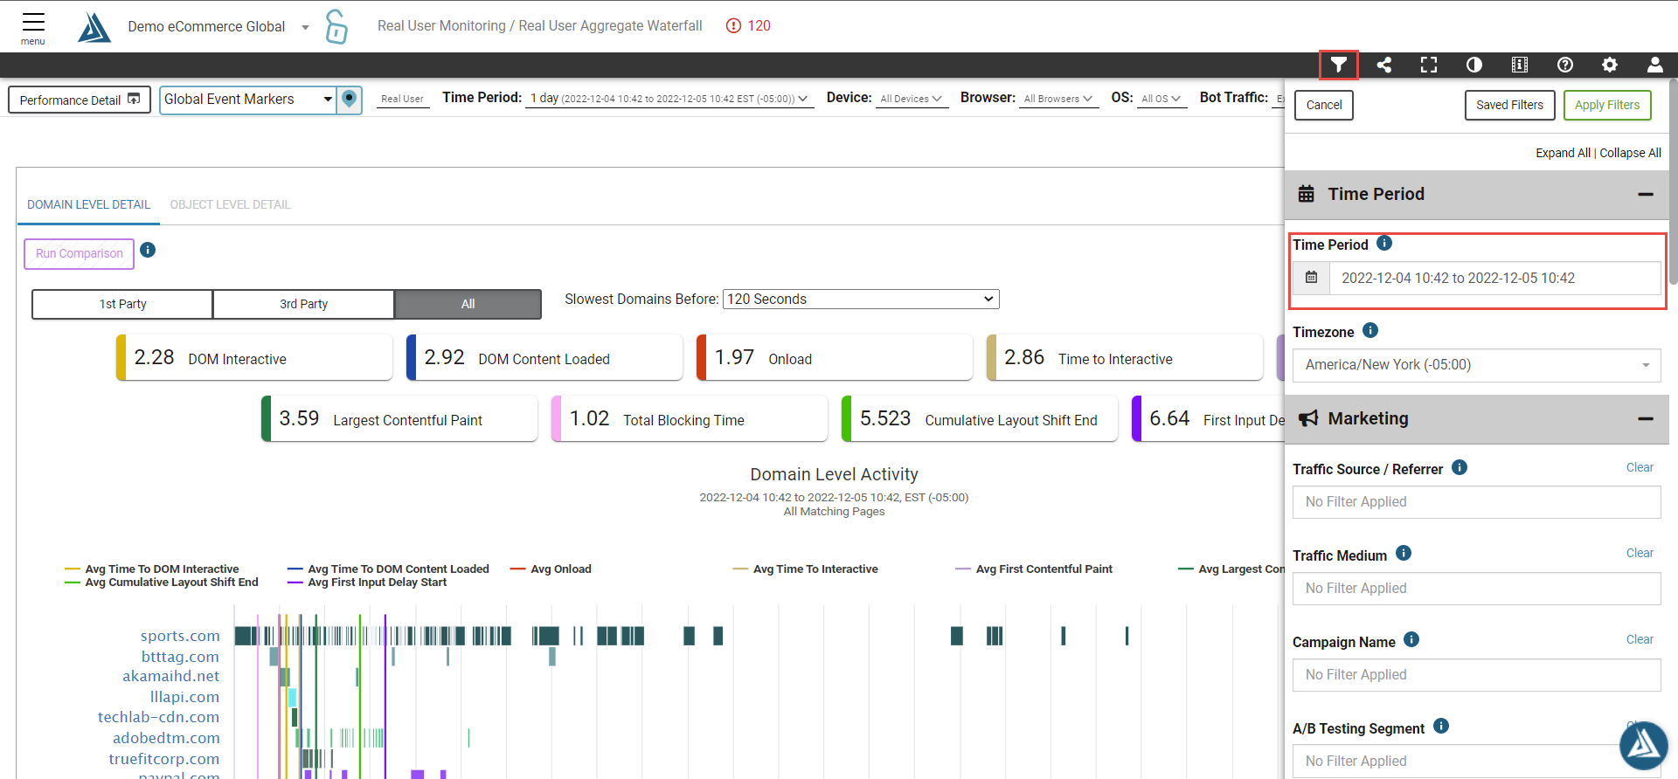Clear the Traffic Medium filter
This screenshot has height=779, width=1678.
coord(1640,553)
